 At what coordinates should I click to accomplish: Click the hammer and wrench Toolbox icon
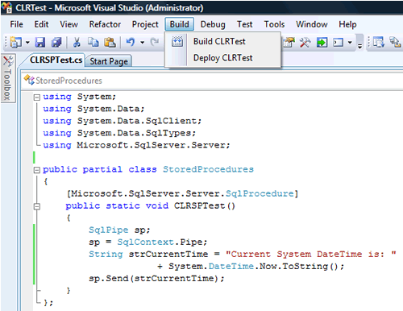pos(305,43)
